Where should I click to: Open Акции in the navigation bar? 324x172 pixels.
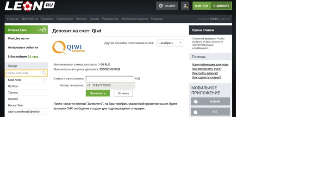click(94, 19)
